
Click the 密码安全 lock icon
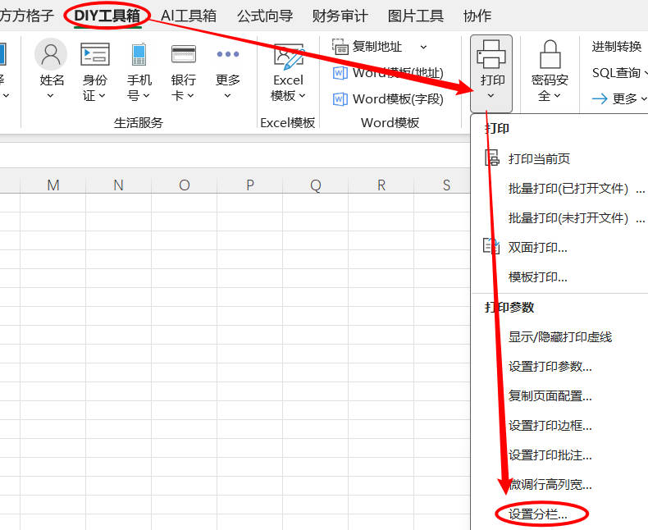coord(550,55)
